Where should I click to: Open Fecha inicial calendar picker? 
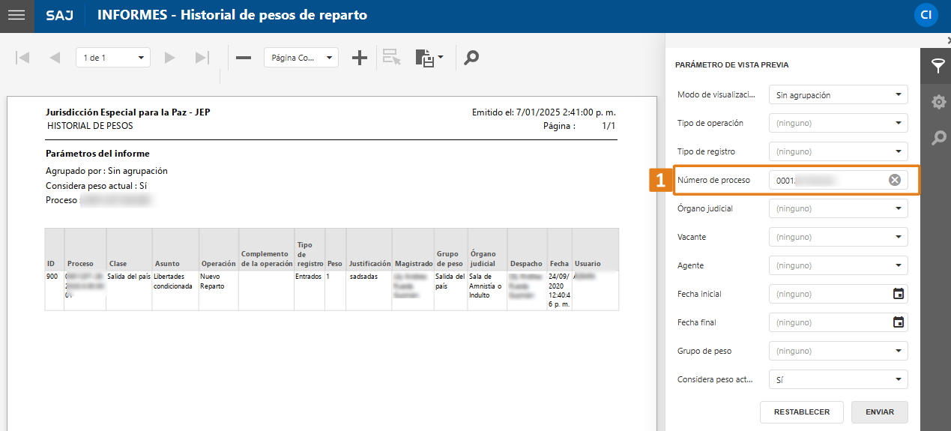click(899, 294)
